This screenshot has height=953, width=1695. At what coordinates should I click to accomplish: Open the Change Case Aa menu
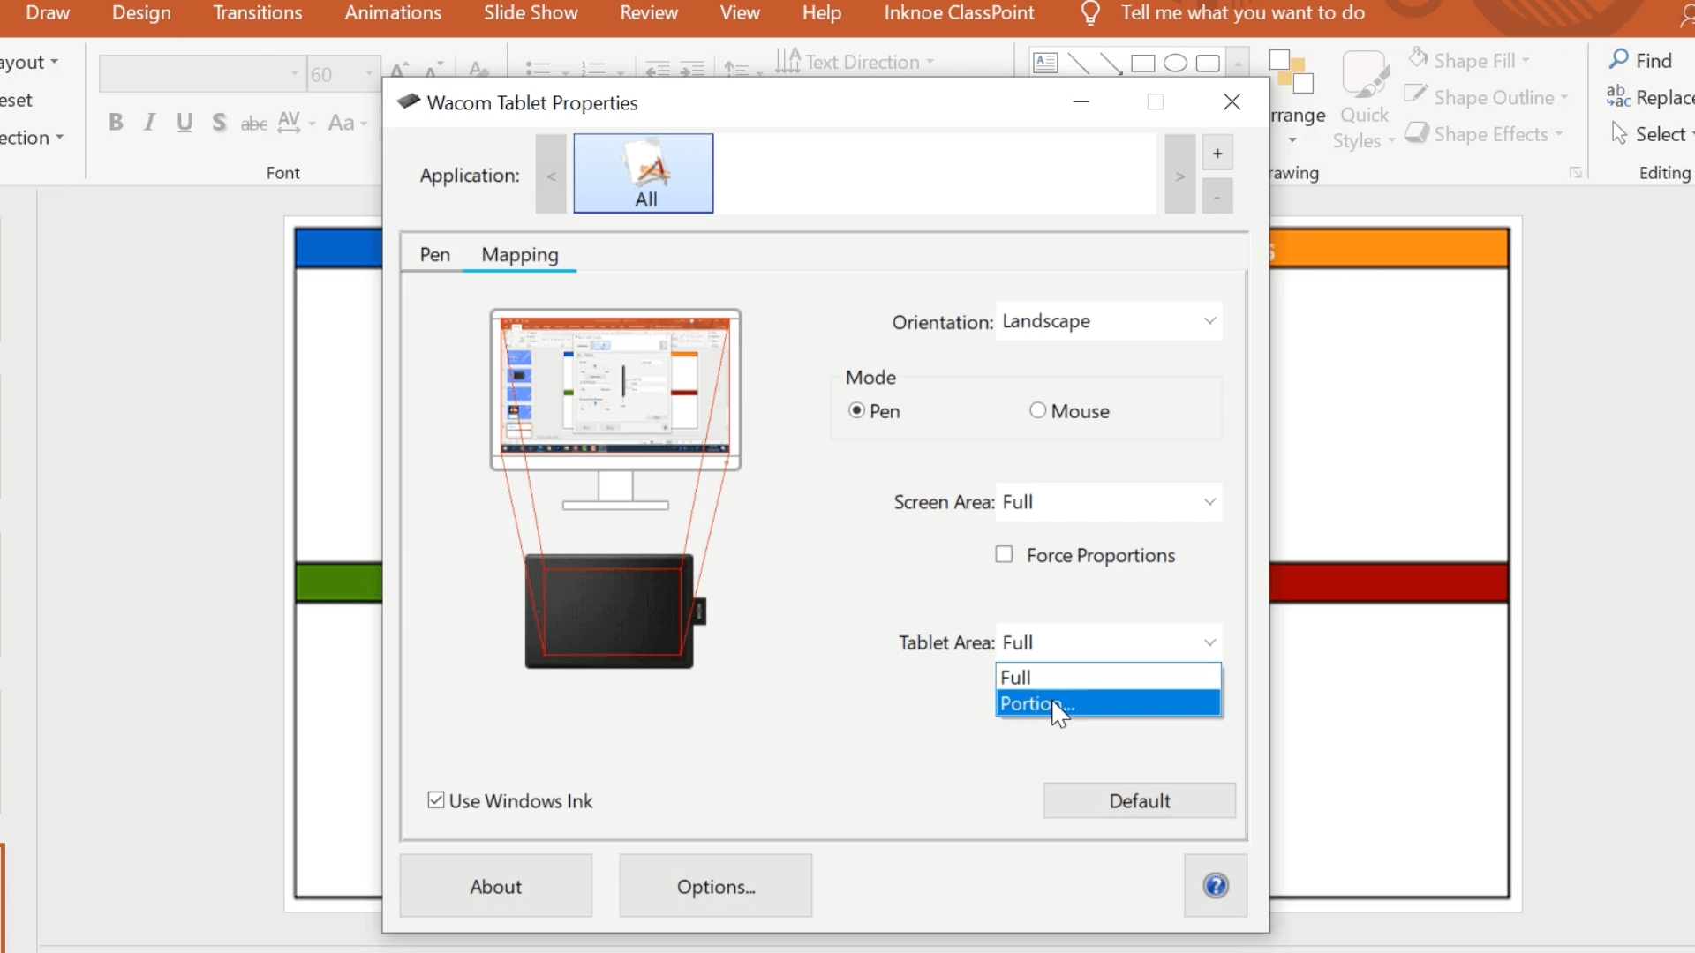point(347,123)
